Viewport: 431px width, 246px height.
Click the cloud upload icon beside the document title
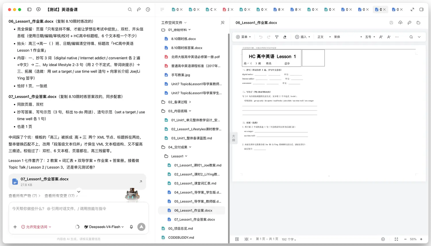pos(400,23)
